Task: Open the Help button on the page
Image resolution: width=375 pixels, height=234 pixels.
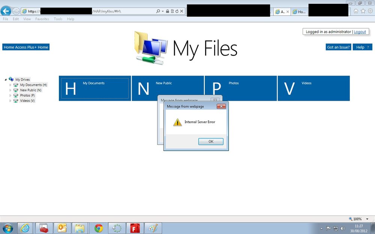Action: [x=363, y=47]
